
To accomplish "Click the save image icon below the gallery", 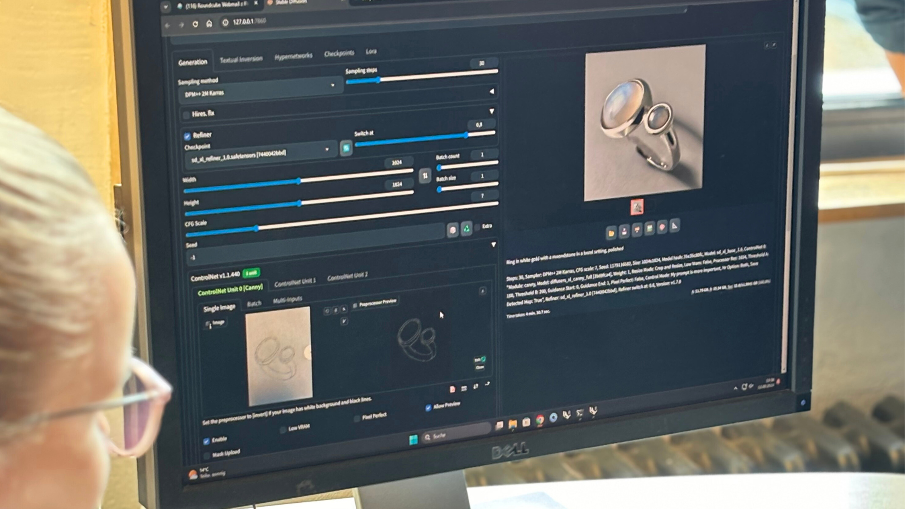I will point(624,231).
